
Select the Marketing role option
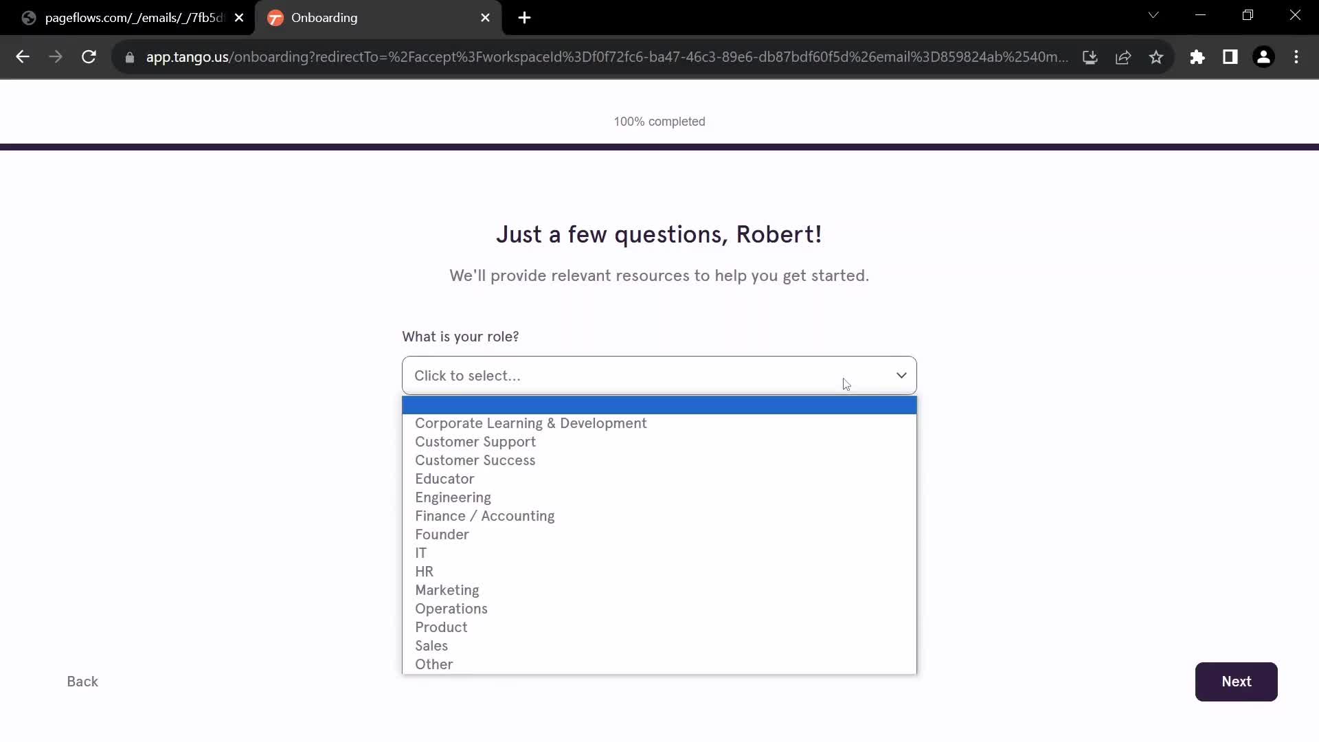coord(447,589)
